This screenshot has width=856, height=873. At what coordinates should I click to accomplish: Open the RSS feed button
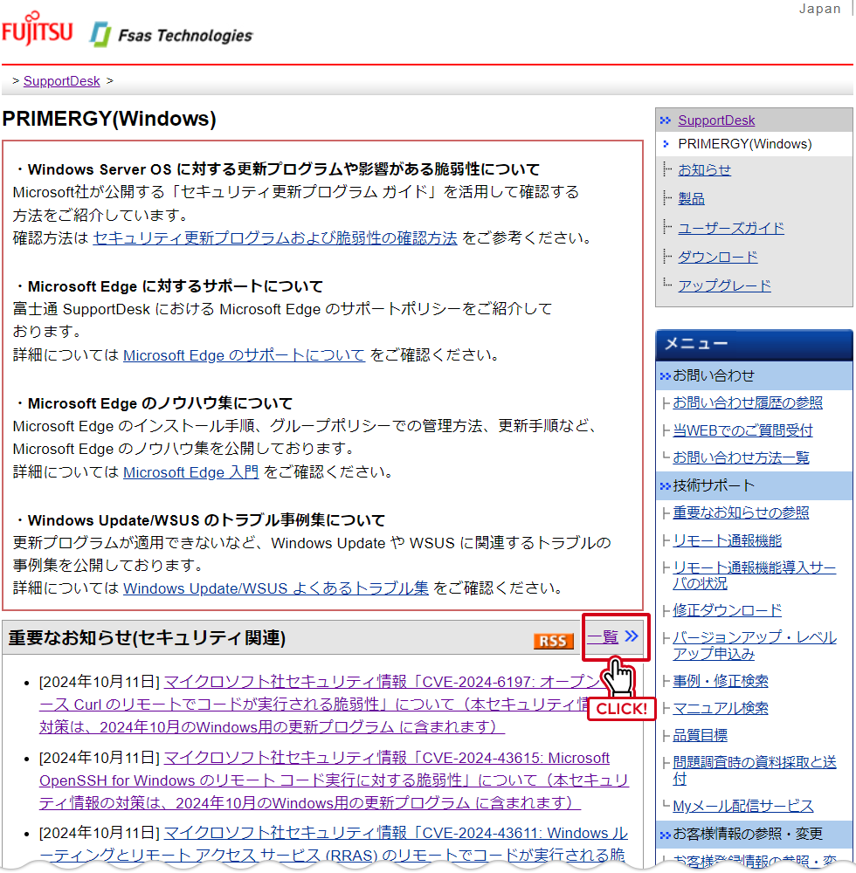pyautogui.click(x=553, y=641)
